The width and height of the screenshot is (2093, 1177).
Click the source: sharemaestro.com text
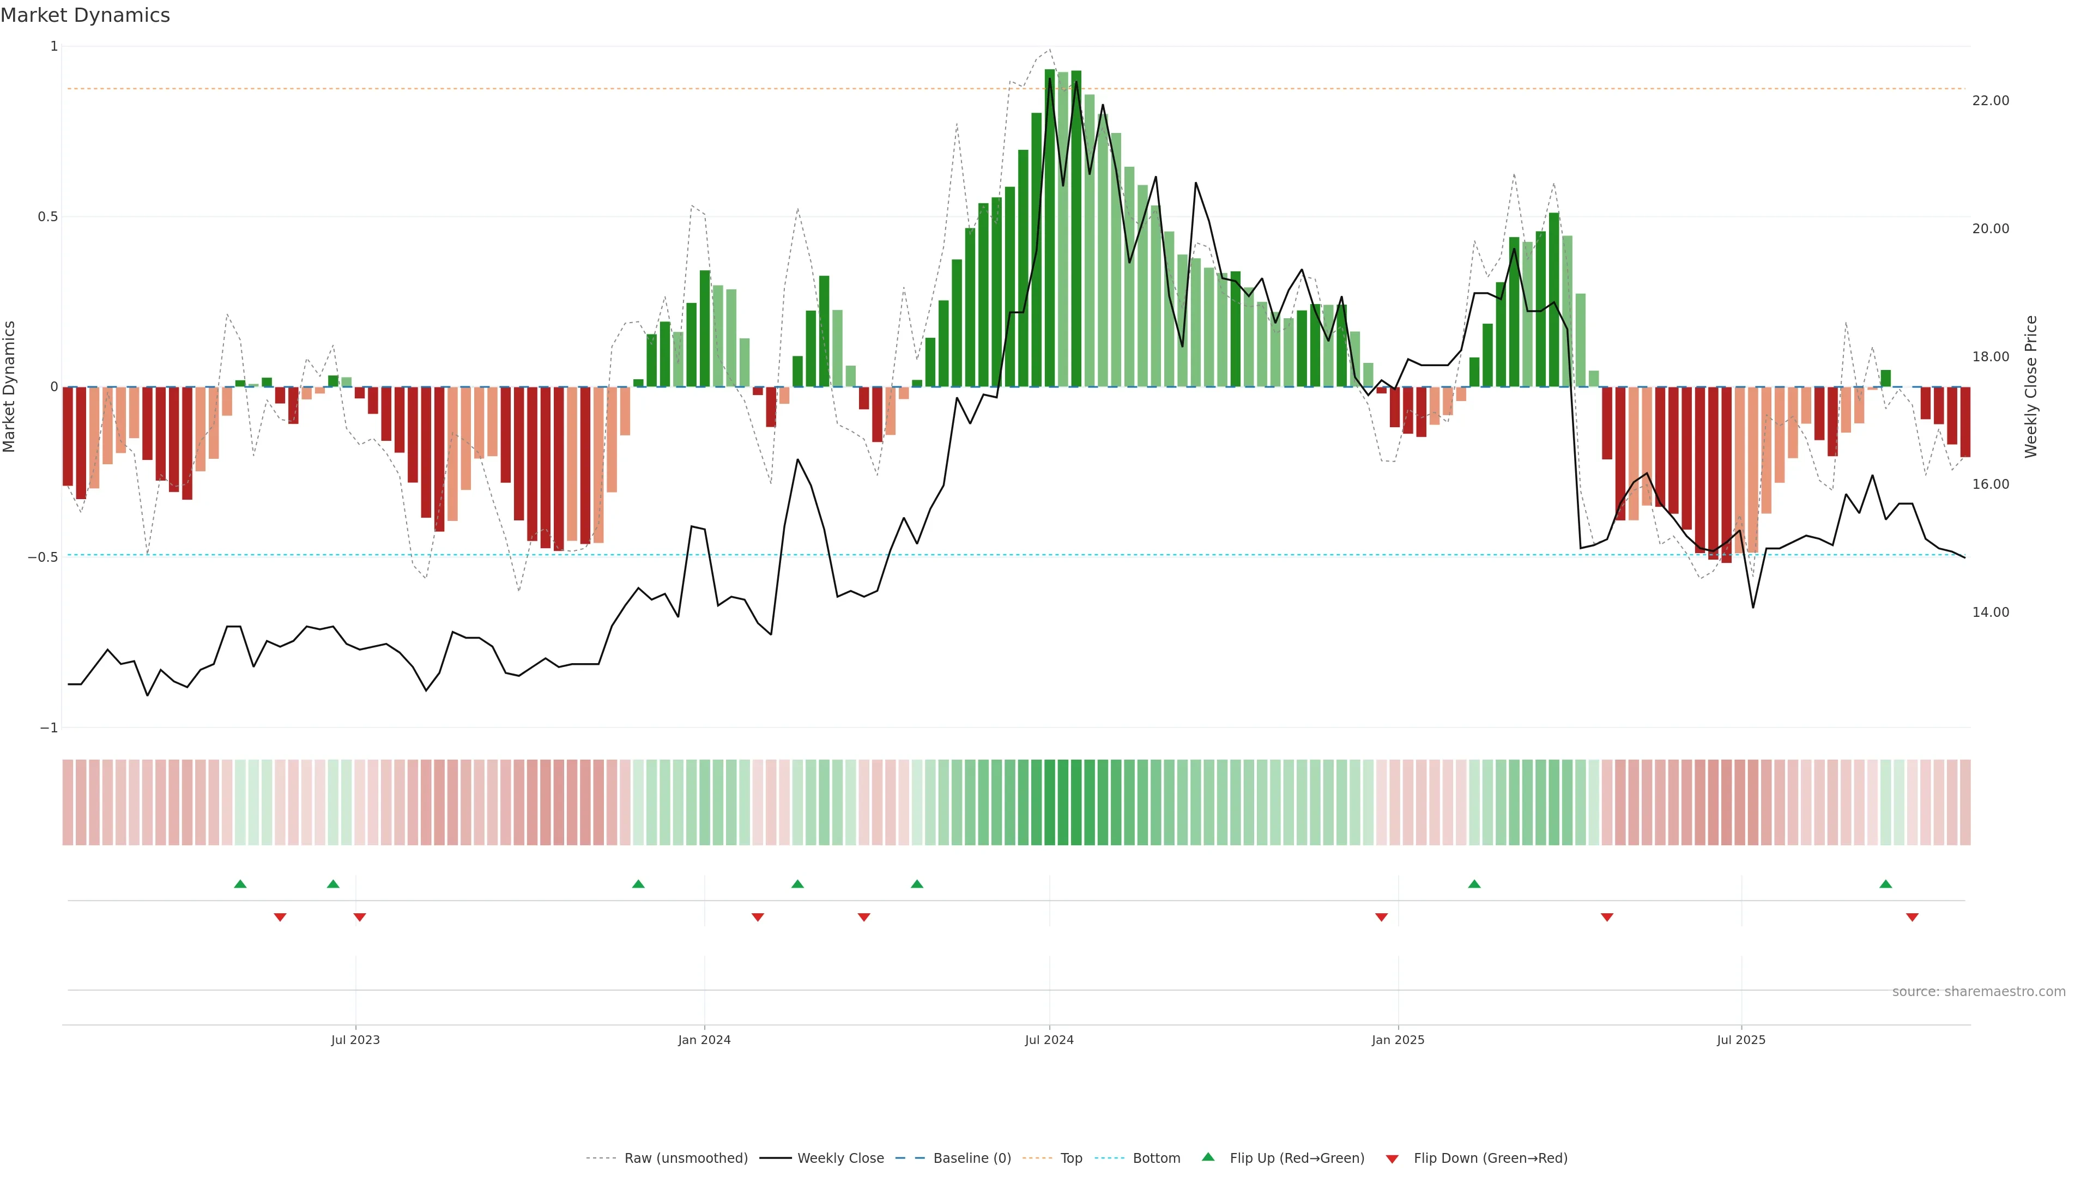(x=1979, y=992)
